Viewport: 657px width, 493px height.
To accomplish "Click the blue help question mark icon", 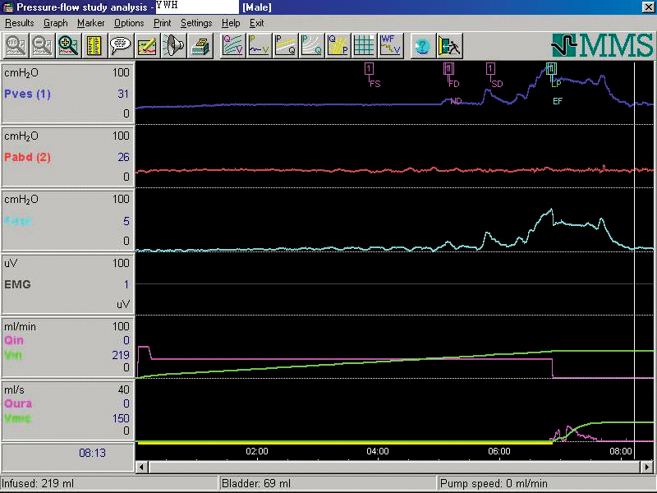I will click(422, 45).
